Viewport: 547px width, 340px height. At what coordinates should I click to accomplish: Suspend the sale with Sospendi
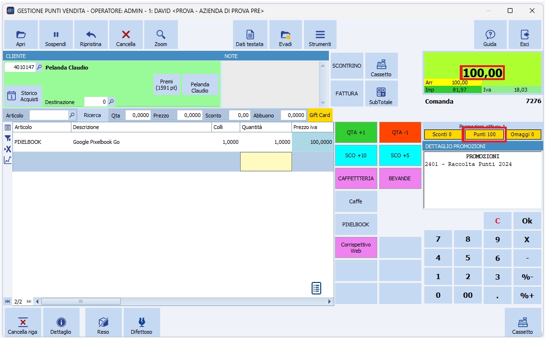(56, 35)
